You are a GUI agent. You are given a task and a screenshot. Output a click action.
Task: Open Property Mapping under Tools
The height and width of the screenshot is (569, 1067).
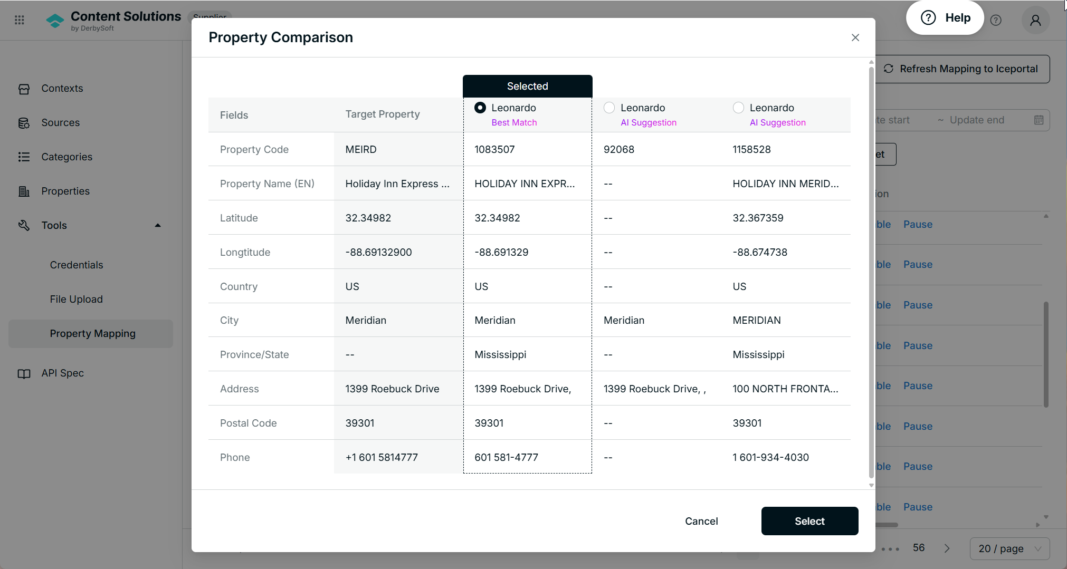pyautogui.click(x=91, y=334)
